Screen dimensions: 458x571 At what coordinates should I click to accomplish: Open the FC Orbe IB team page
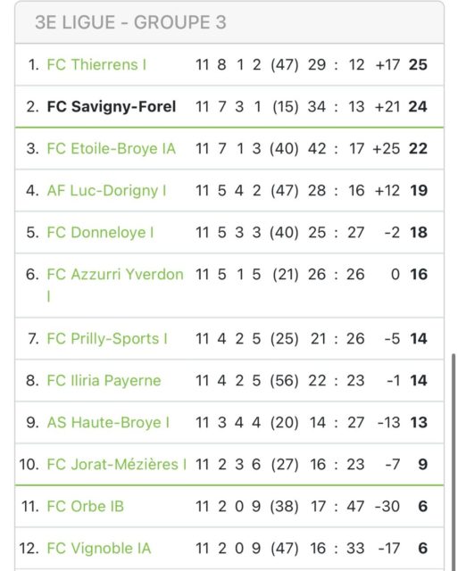[x=85, y=506]
